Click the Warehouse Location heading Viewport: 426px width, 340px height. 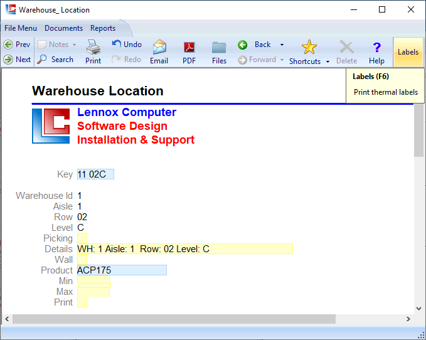pyautogui.click(x=97, y=91)
